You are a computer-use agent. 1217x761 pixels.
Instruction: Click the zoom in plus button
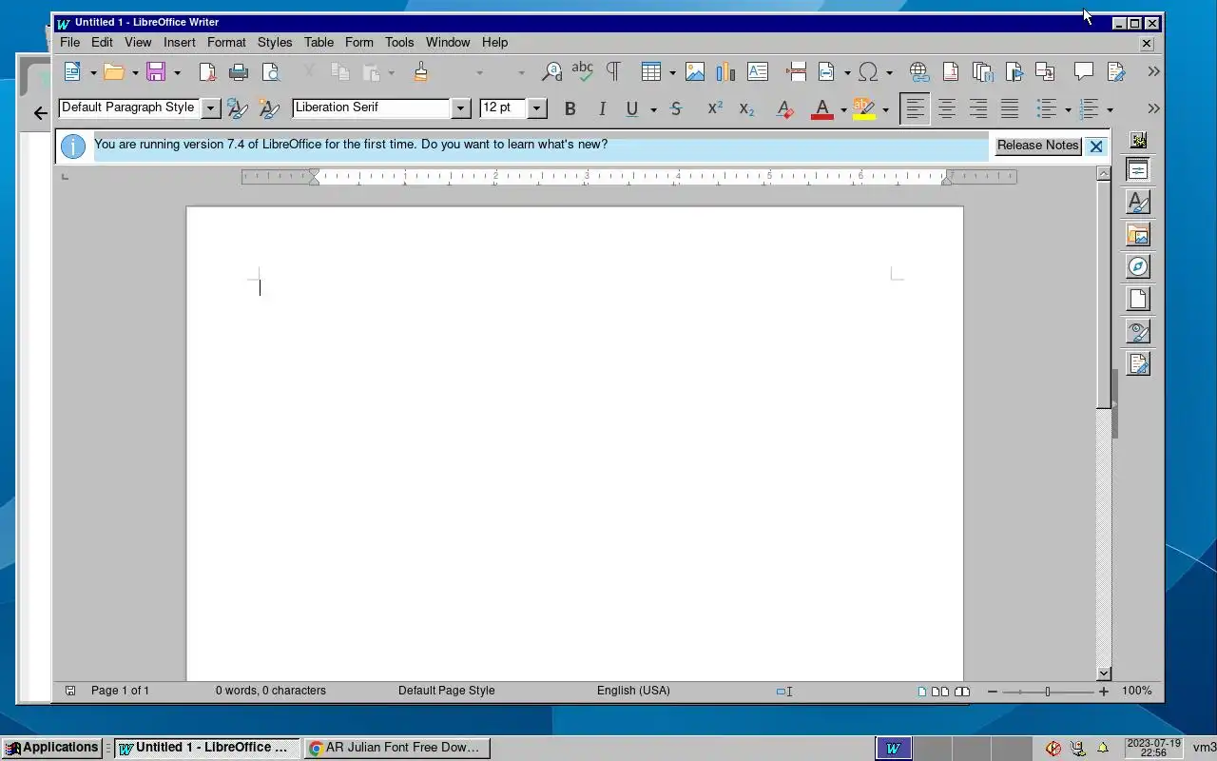1103,692
